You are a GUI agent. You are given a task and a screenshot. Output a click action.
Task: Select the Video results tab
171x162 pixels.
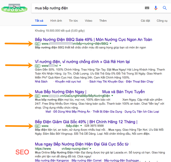coord(88,21)
